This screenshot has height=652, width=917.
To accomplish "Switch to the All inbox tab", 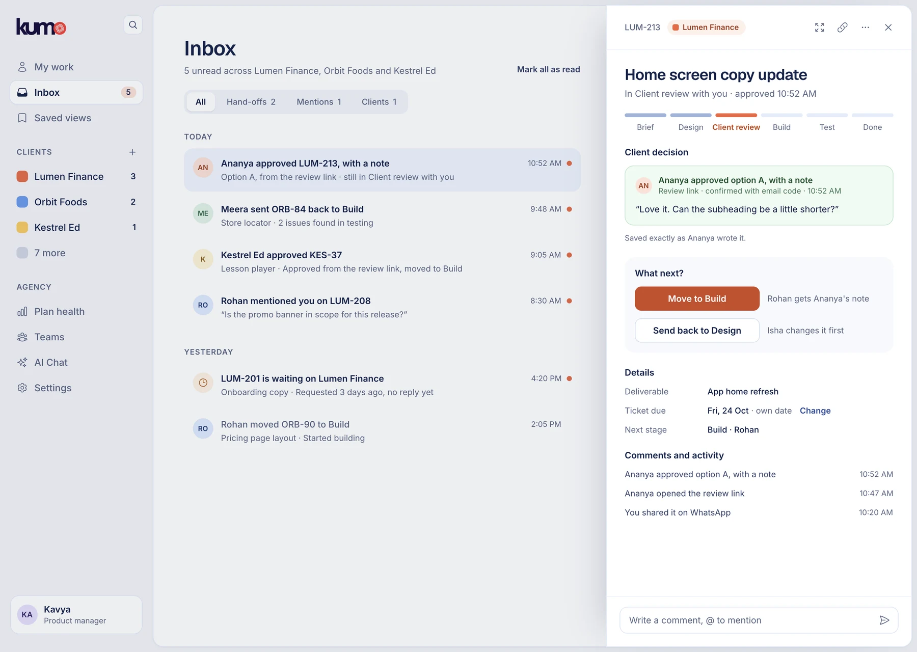I will point(201,102).
